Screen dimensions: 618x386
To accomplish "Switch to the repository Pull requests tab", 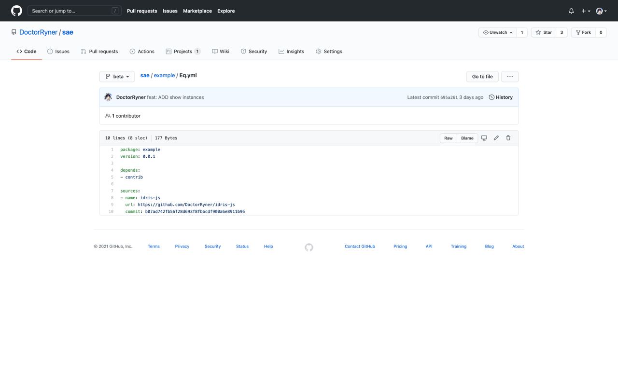I will (99, 51).
